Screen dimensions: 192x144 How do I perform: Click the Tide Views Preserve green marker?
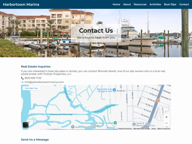pos(115,123)
